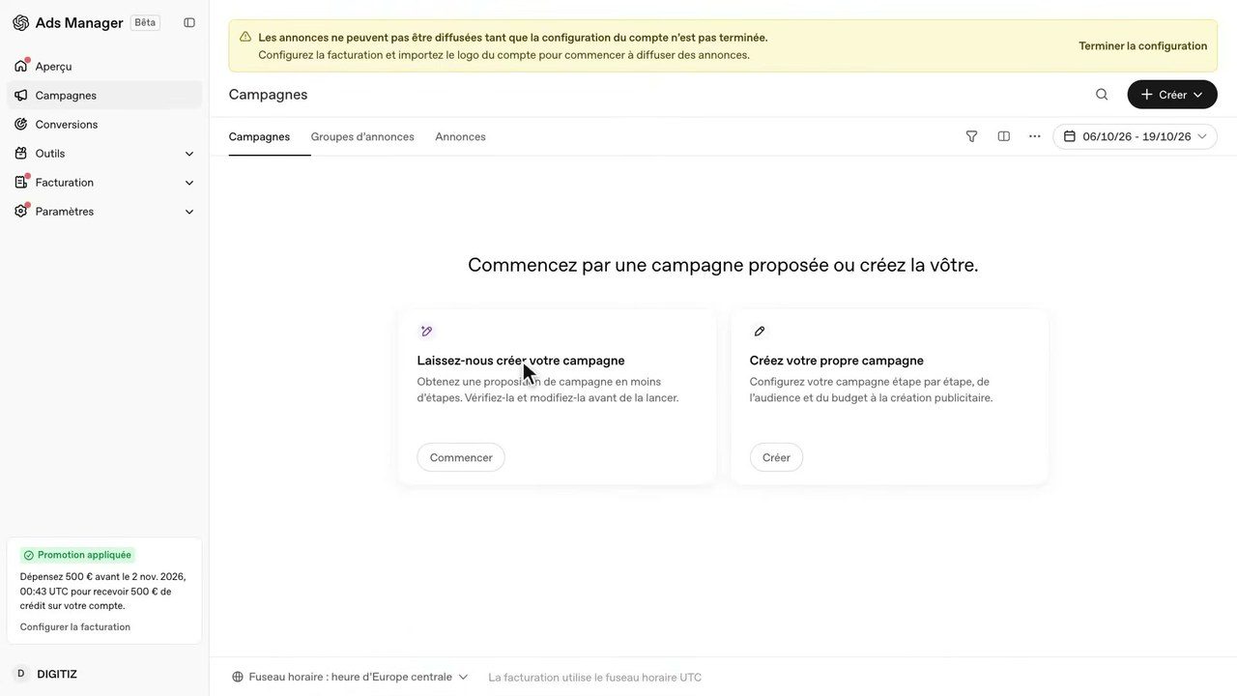
Task: Open the 06/10/26 - 19/10/26 date range picker
Action: click(x=1136, y=136)
